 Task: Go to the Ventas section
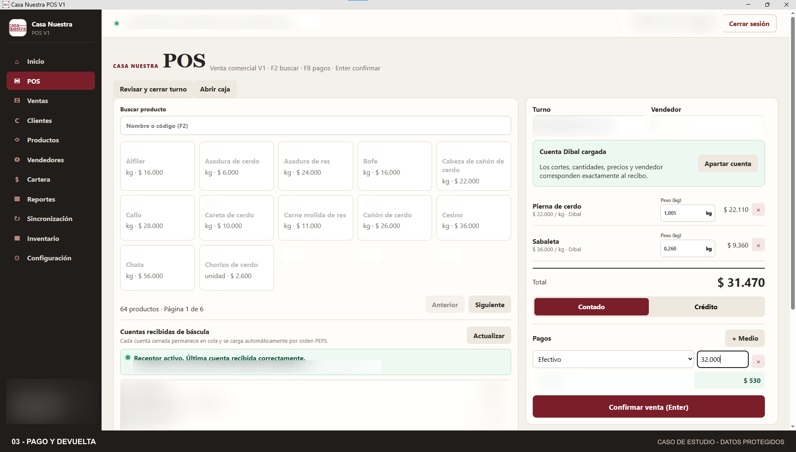tap(51, 101)
